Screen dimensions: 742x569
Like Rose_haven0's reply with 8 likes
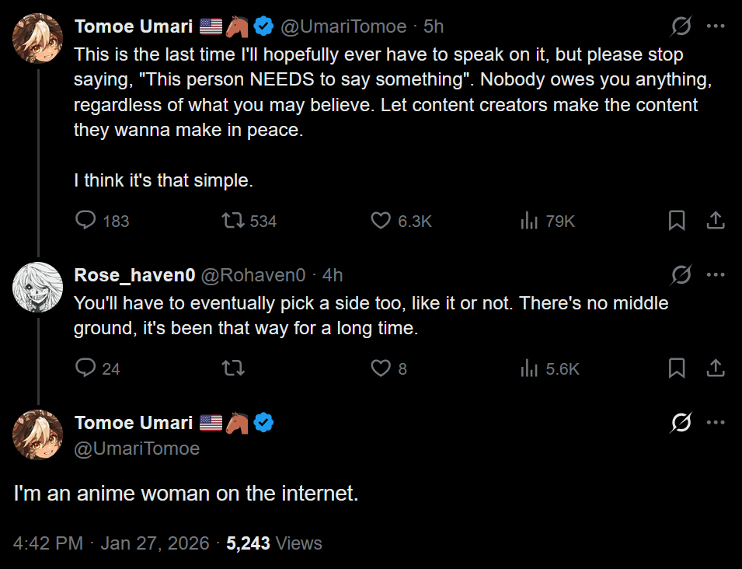381,368
